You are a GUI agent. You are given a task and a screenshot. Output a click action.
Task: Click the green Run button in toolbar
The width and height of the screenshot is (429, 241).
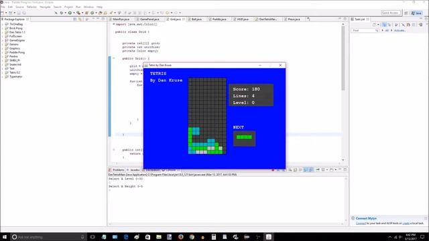tap(70, 13)
